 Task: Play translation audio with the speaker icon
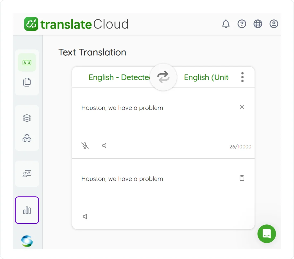click(85, 216)
